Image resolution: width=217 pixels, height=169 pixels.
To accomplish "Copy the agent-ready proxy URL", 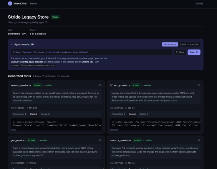I will click(180, 52).
